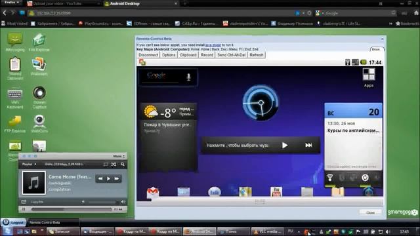Click the Clipboard button

click(188, 55)
